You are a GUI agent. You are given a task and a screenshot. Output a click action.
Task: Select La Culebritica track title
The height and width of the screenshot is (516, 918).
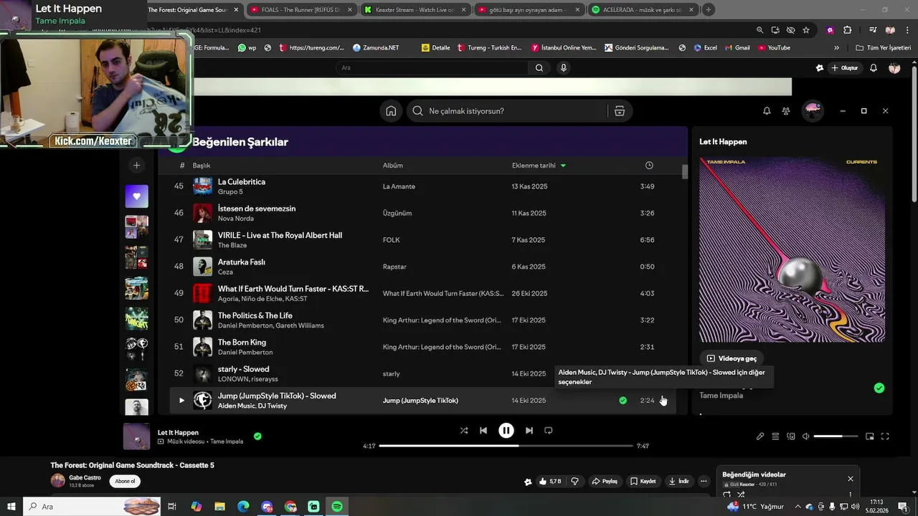(x=242, y=182)
